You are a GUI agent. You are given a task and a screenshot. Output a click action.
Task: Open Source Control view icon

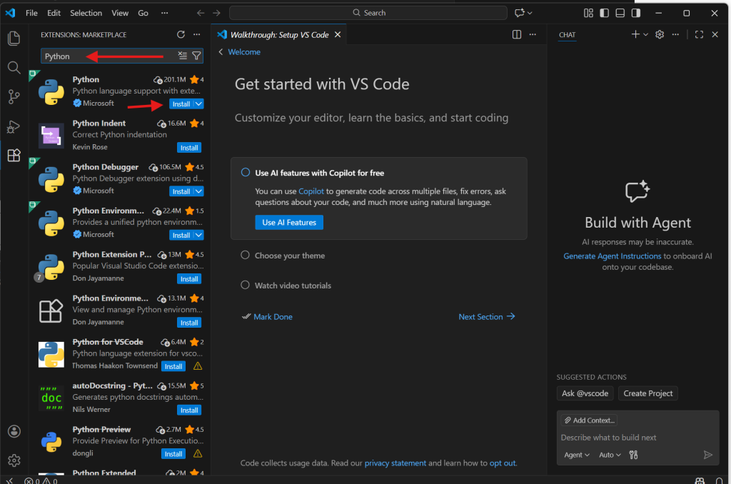point(14,96)
